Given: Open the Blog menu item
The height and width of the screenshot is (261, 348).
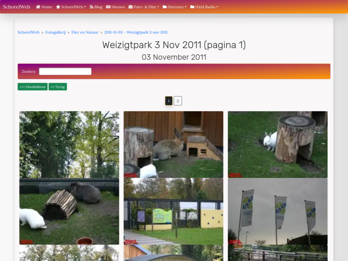Looking at the screenshot, I should point(96,7).
